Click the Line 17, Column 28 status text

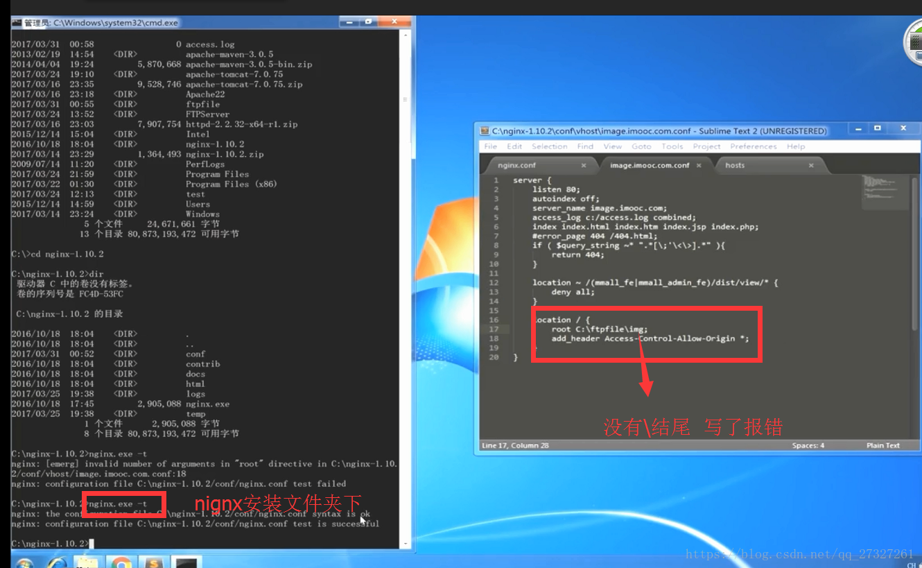coord(515,445)
